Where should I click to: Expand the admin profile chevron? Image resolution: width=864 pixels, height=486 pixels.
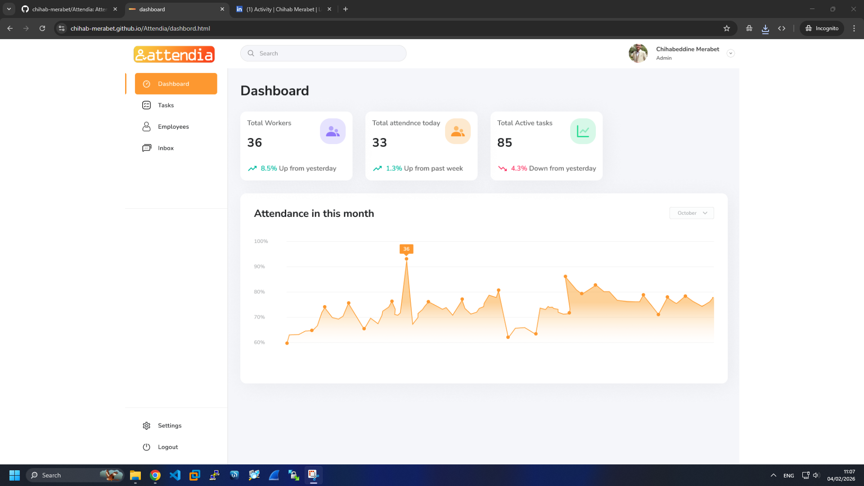(x=731, y=53)
